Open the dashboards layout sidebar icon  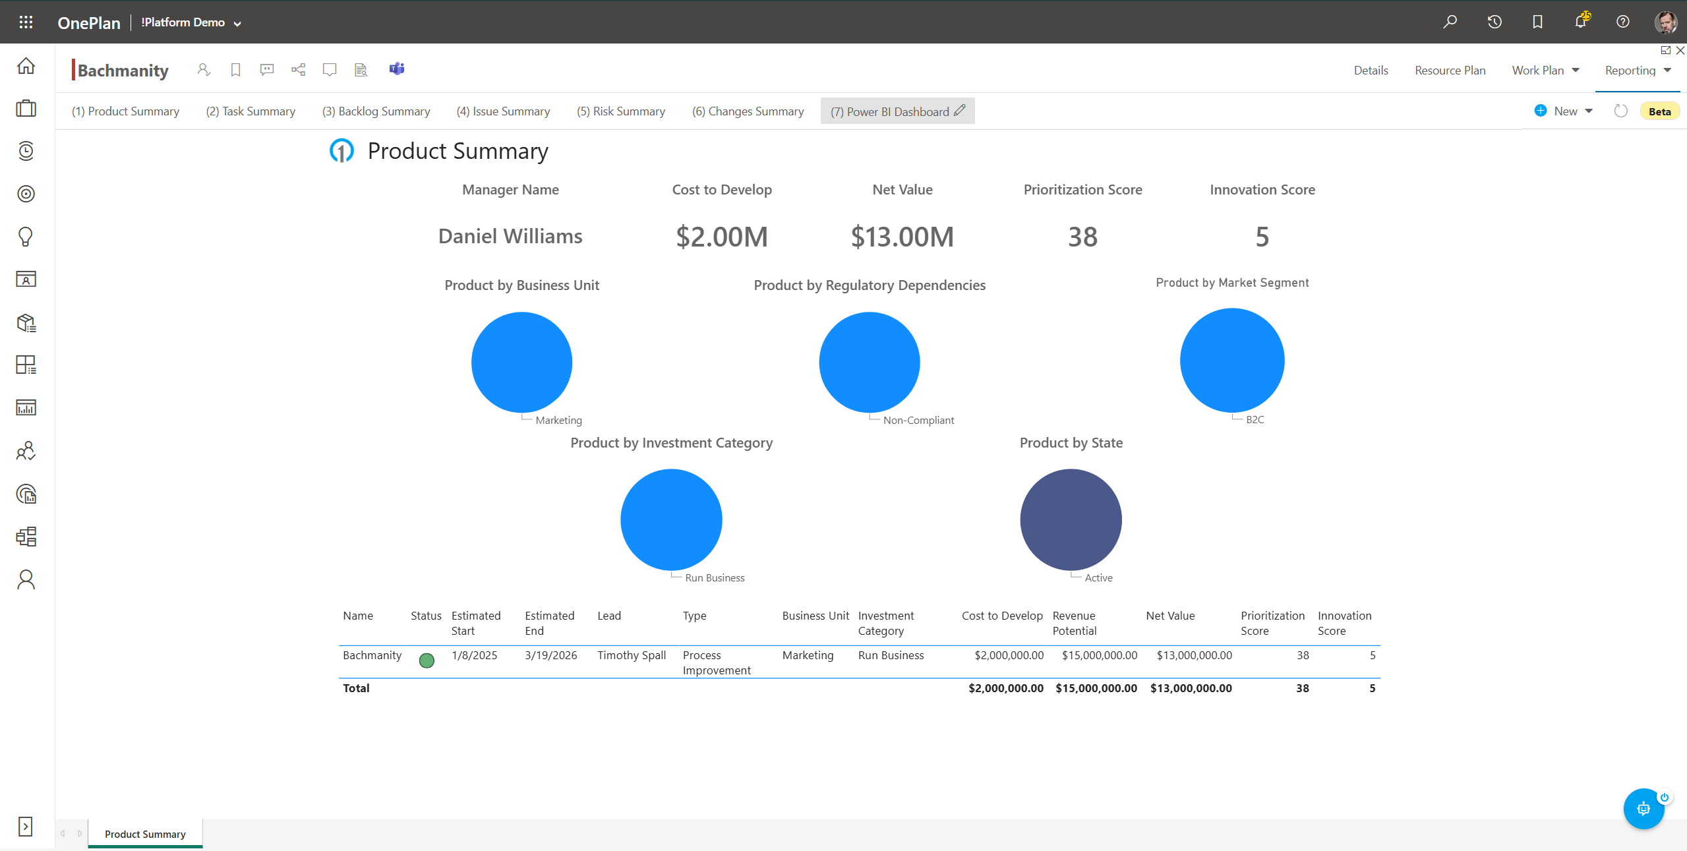[26, 537]
